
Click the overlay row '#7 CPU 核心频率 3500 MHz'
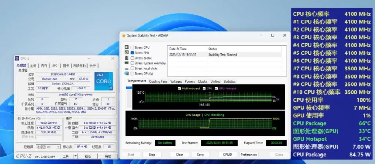[332, 69]
